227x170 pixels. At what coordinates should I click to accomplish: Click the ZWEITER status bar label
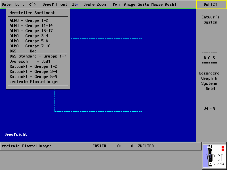click(146, 146)
